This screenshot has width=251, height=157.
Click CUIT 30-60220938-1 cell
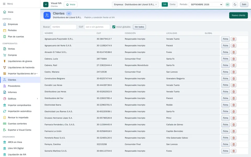(104, 111)
